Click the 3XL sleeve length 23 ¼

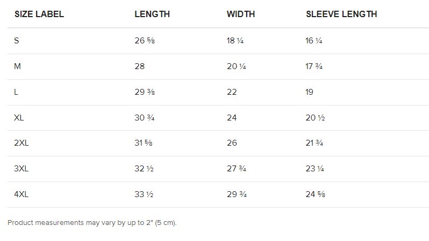(x=314, y=169)
